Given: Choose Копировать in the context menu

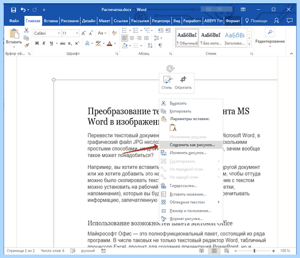Looking at the screenshot, I should coord(191,111).
